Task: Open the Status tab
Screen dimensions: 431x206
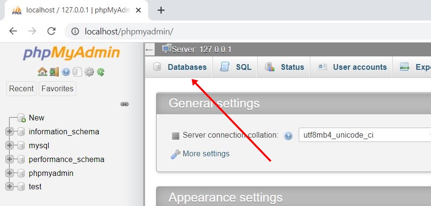Action: [284, 67]
